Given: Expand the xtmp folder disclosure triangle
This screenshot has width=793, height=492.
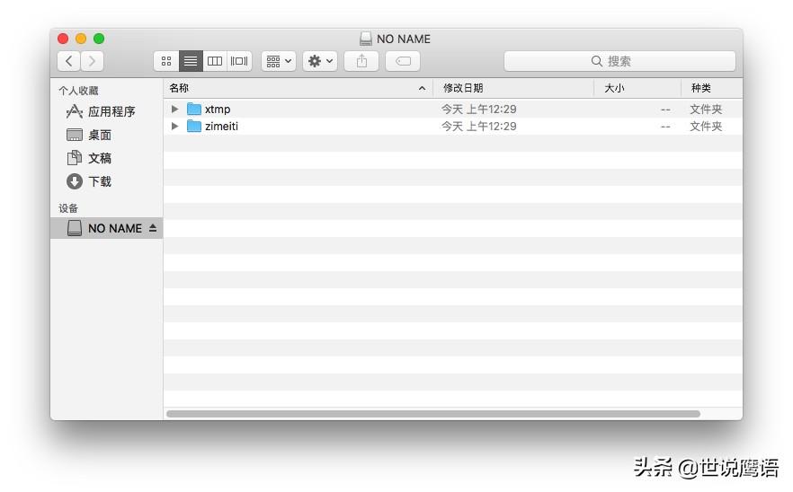Looking at the screenshot, I should point(175,110).
